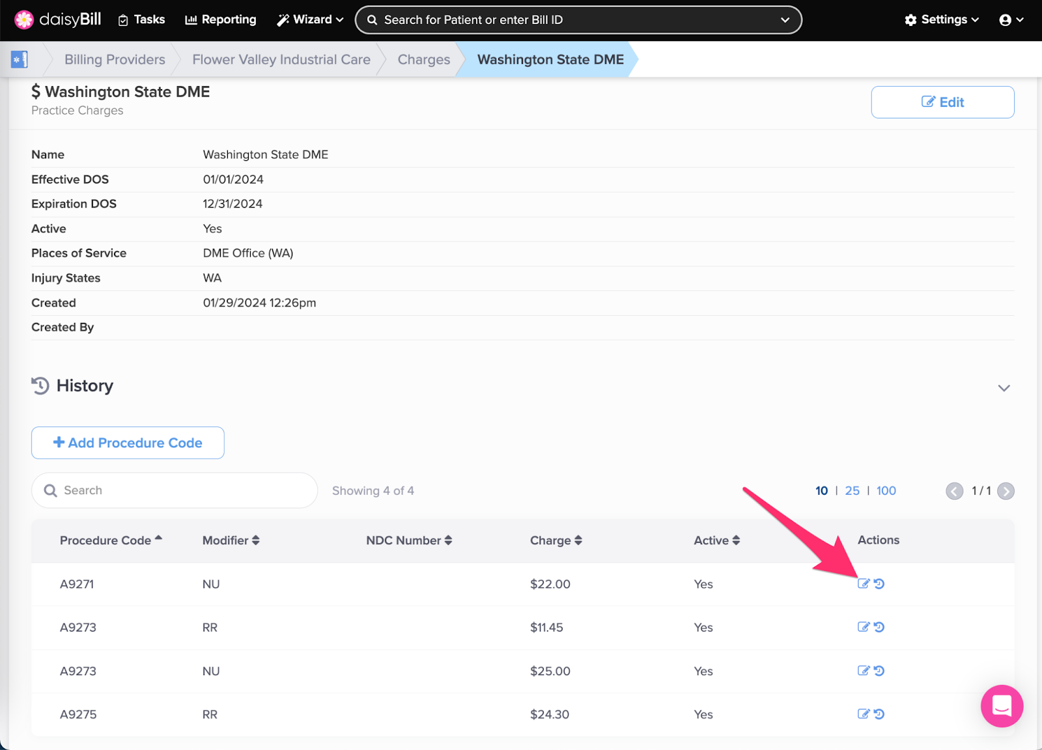Click the daisyBill logo

(x=58, y=20)
